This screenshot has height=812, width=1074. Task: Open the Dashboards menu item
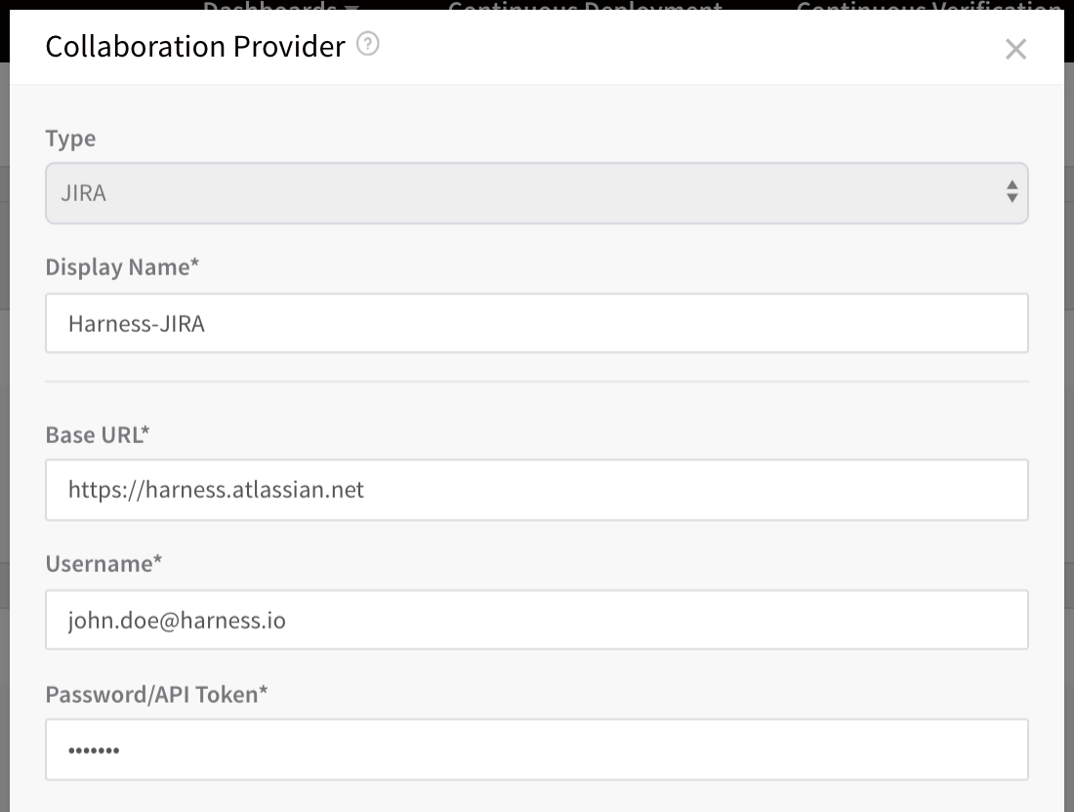[269, 5]
